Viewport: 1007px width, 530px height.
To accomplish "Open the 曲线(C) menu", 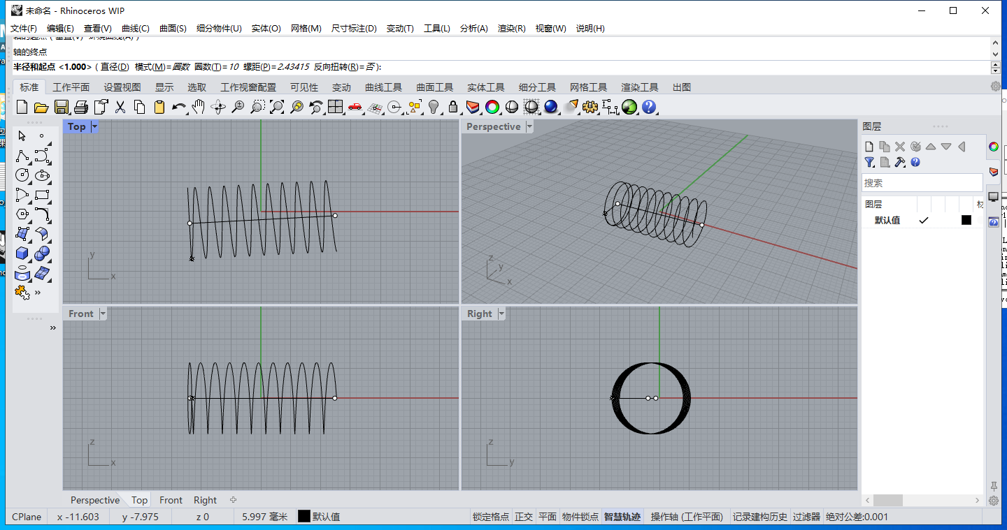I will [x=135, y=29].
